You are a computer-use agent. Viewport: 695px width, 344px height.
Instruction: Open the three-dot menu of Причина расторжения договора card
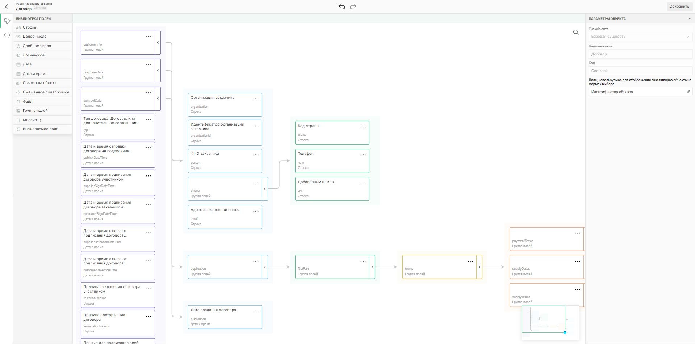click(x=148, y=317)
